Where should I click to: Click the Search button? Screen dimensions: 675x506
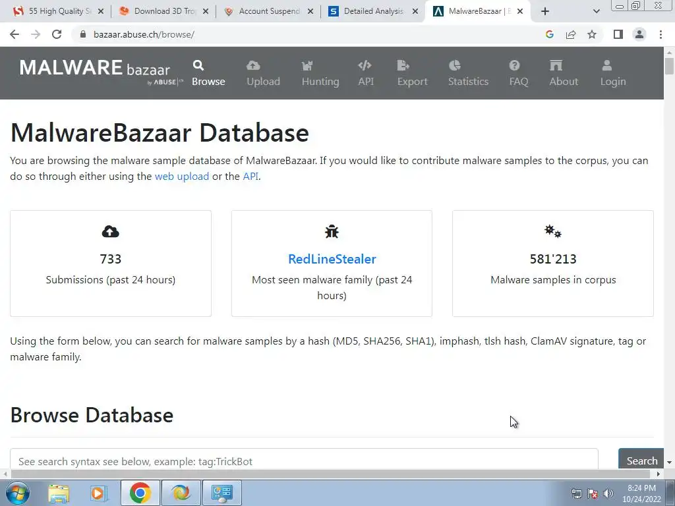point(641,459)
